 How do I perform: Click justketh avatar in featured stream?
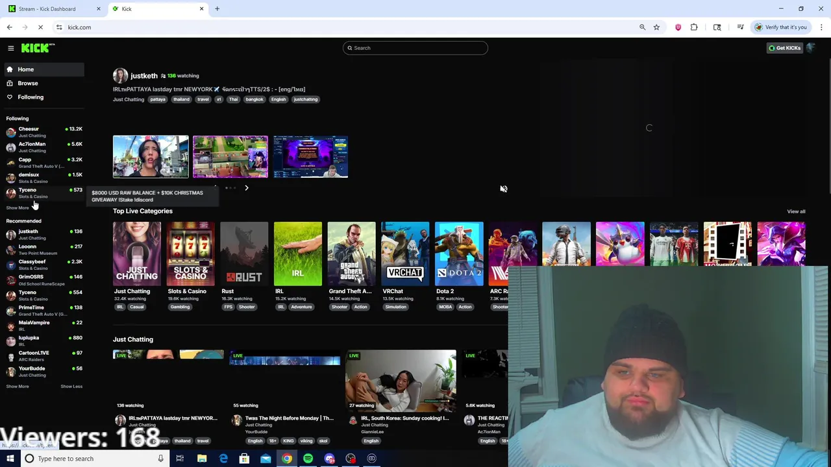pyautogui.click(x=120, y=76)
